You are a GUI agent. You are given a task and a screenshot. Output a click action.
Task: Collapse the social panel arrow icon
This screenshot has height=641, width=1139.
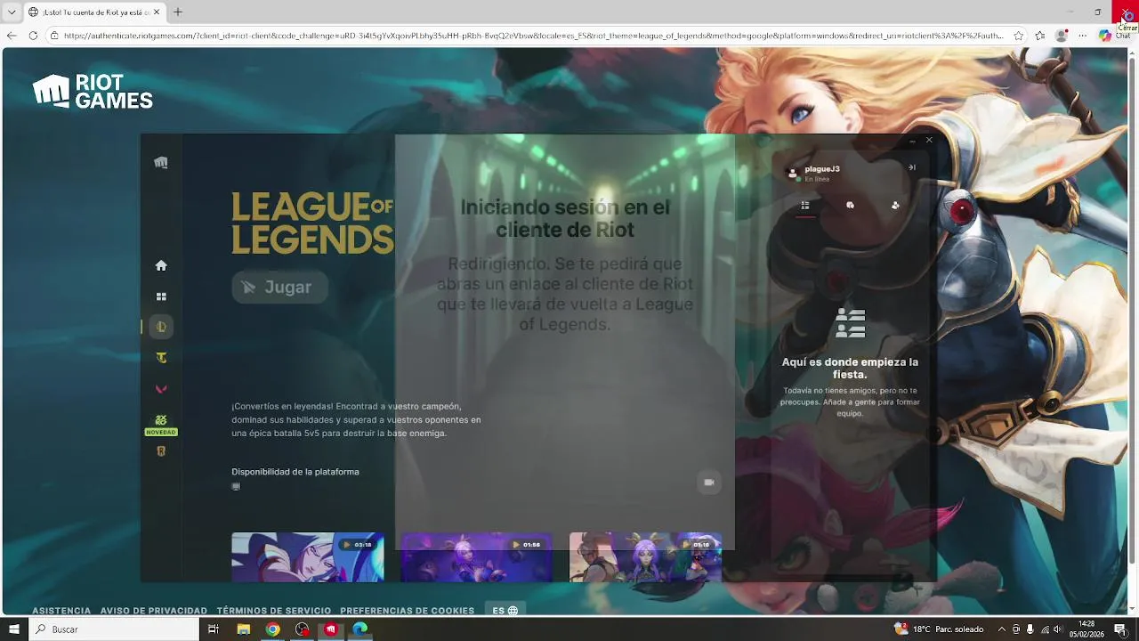(912, 167)
